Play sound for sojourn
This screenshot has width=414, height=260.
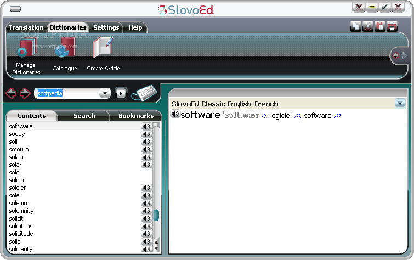(146, 149)
